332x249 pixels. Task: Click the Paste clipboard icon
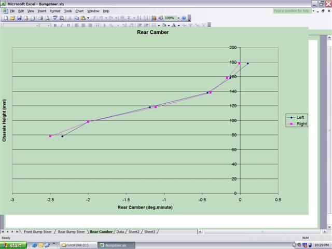tap(83, 18)
